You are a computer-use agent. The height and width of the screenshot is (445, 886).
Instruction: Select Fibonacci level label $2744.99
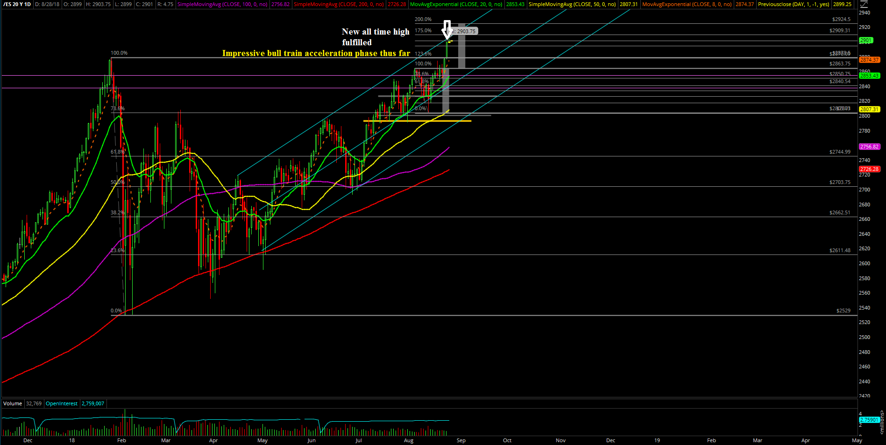(x=840, y=152)
